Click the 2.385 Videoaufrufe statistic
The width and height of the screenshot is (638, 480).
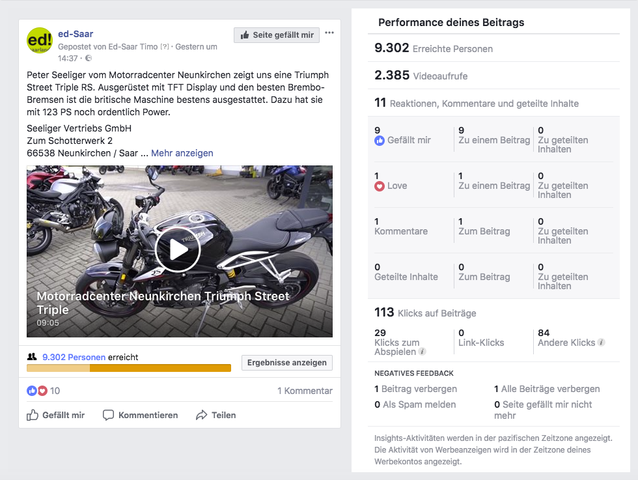(x=421, y=76)
